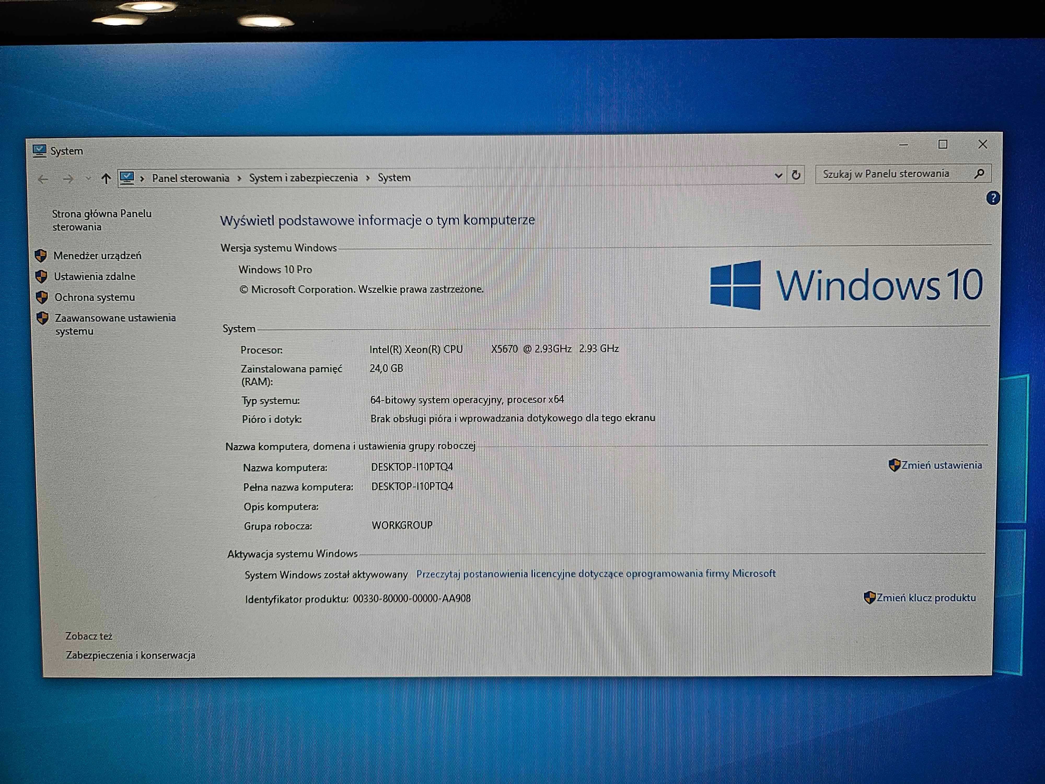The height and width of the screenshot is (784, 1045).
Task: Read Microsoft license terms link
Action: 596,574
